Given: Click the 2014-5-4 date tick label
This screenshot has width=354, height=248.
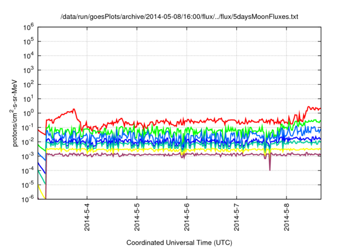Looking at the screenshot, I should click(87, 217).
